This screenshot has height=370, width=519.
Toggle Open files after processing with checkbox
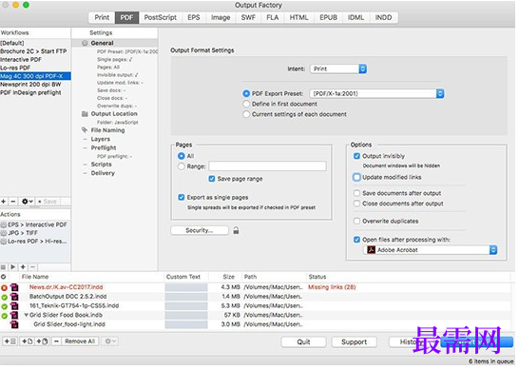click(x=356, y=240)
